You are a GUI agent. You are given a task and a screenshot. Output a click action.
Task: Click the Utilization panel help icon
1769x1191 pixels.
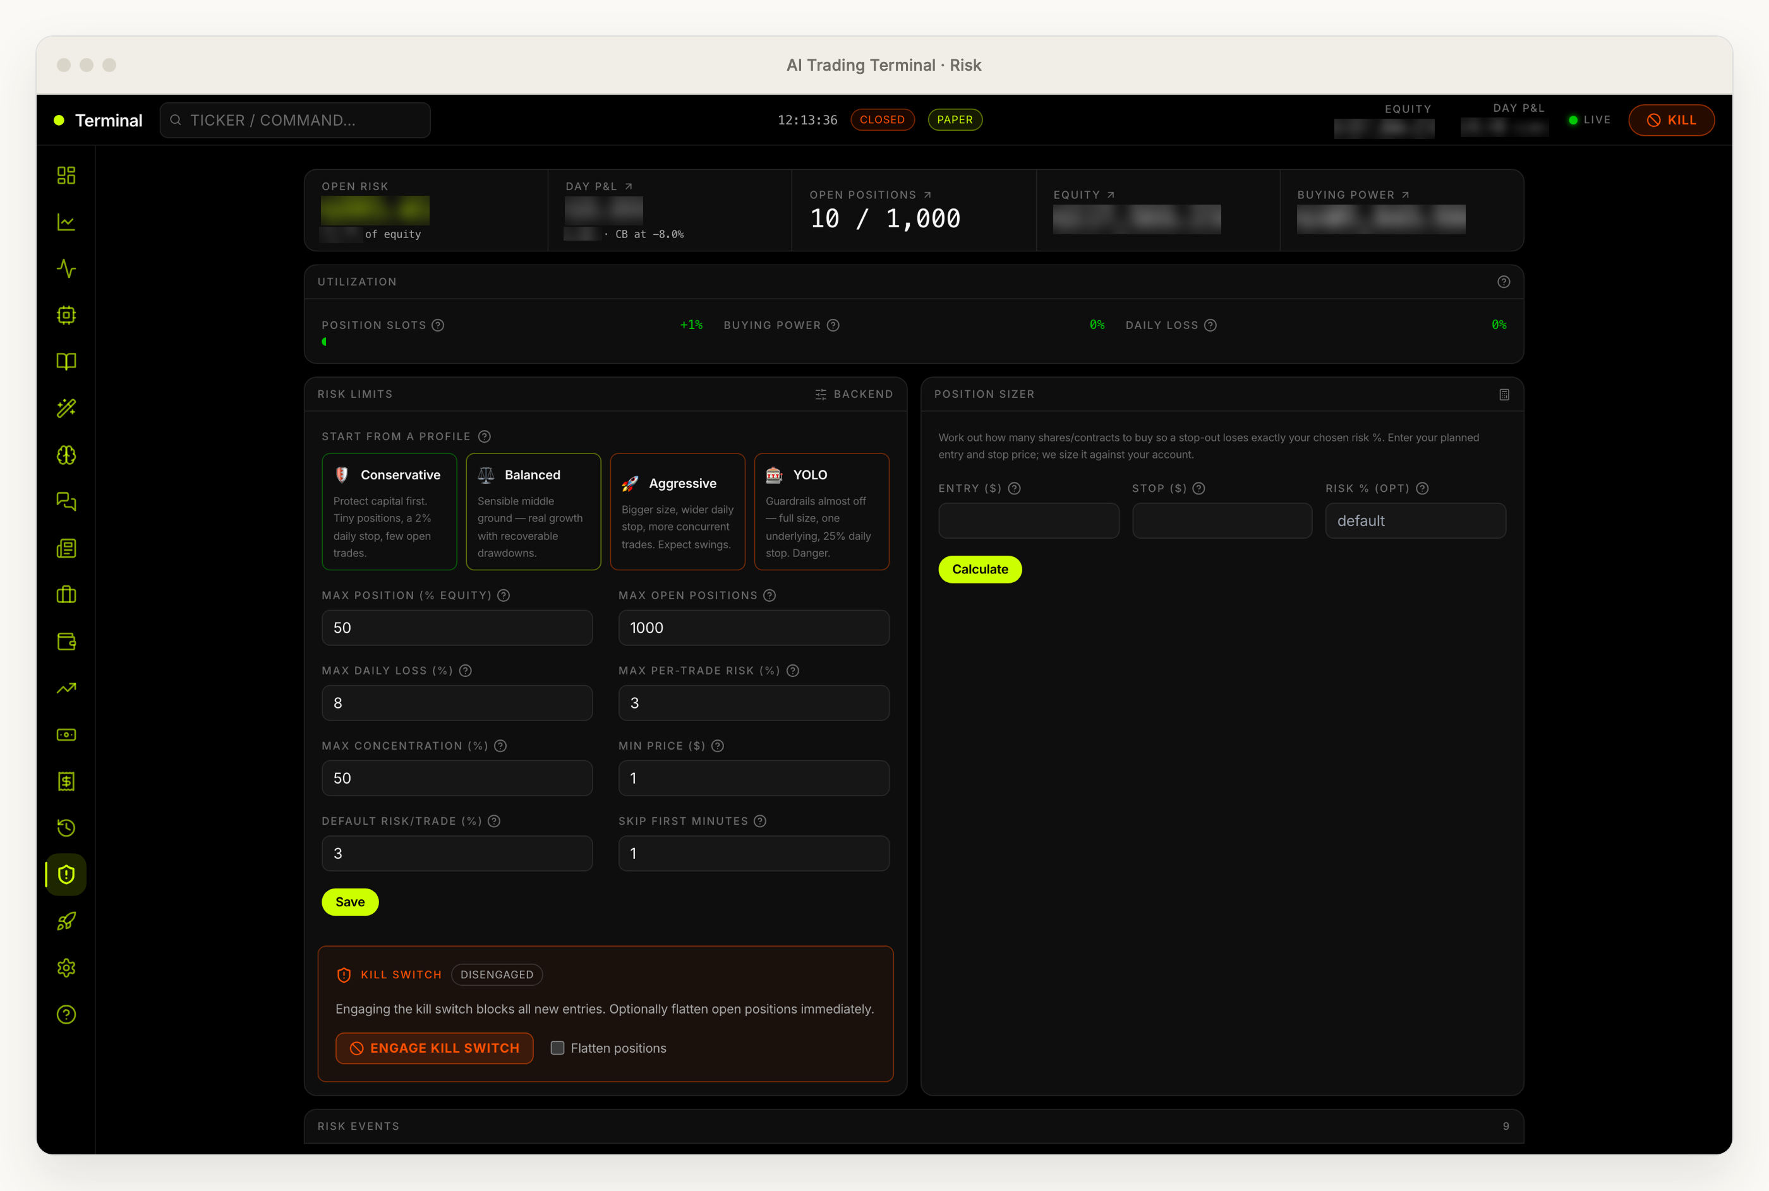click(1503, 282)
